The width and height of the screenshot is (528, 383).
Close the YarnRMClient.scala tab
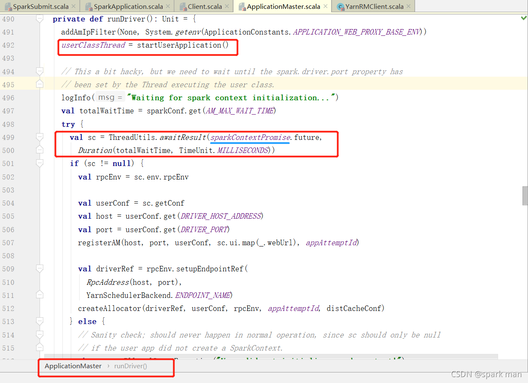pyautogui.click(x=409, y=7)
